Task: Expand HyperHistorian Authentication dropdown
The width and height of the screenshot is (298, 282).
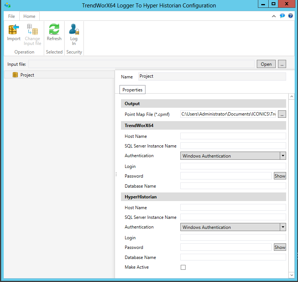Action: point(282,227)
